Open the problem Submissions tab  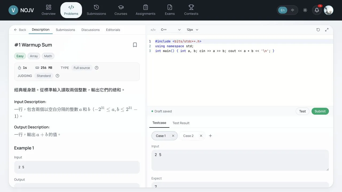pyautogui.click(x=65, y=30)
